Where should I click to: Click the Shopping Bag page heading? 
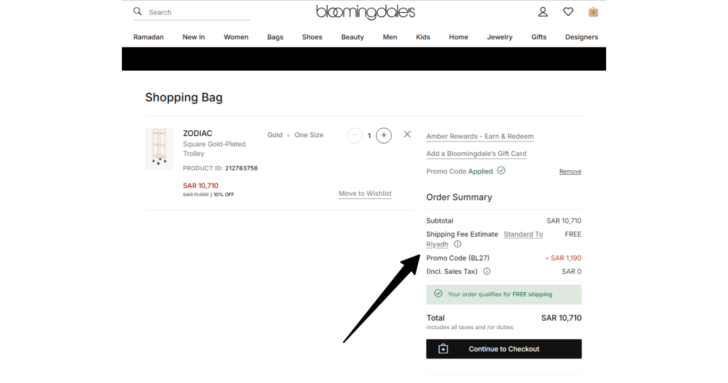pyautogui.click(x=184, y=97)
